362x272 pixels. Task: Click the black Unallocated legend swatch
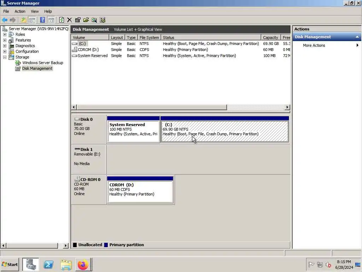click(75, 245)
